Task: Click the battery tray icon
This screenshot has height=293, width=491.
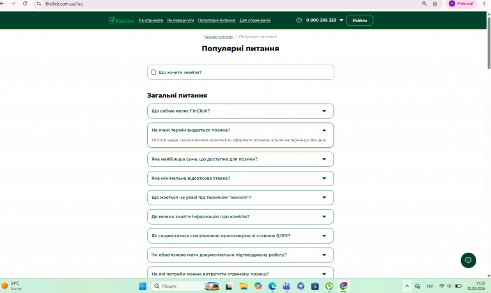Action: pos(458,286)
